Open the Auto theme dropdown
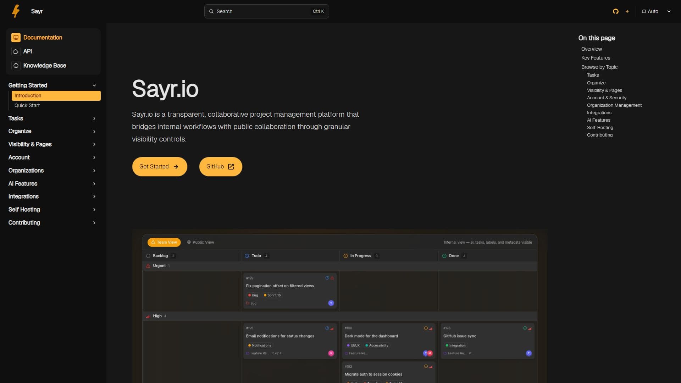The width and height of the screenshot is (681, 383). (x=656, y=11)
